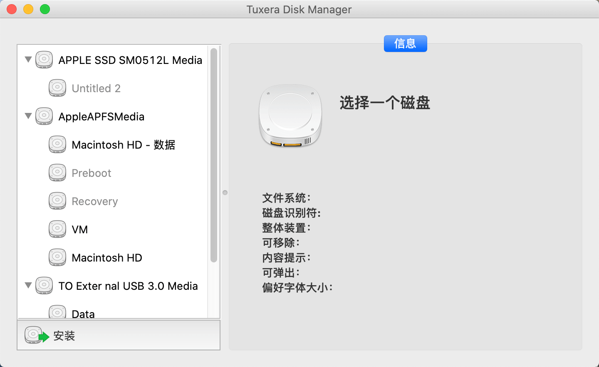Collapse the TO Exter nal USB 3.0 group
Screen dimensions: 599x367
(28, 285)
